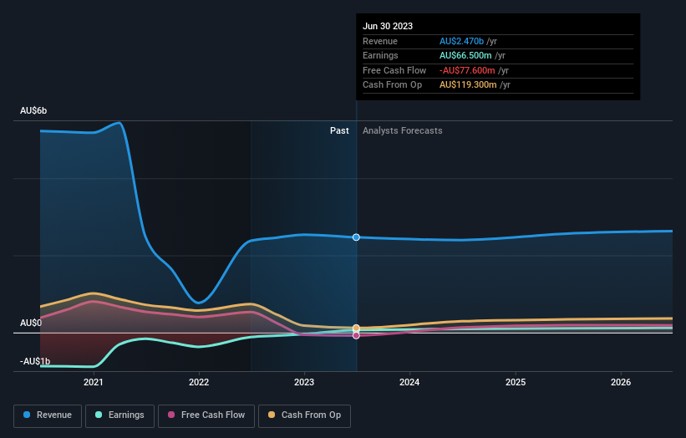Click the AU$6b y-axis label
The image size is (686, 438).
coord(33,110)
